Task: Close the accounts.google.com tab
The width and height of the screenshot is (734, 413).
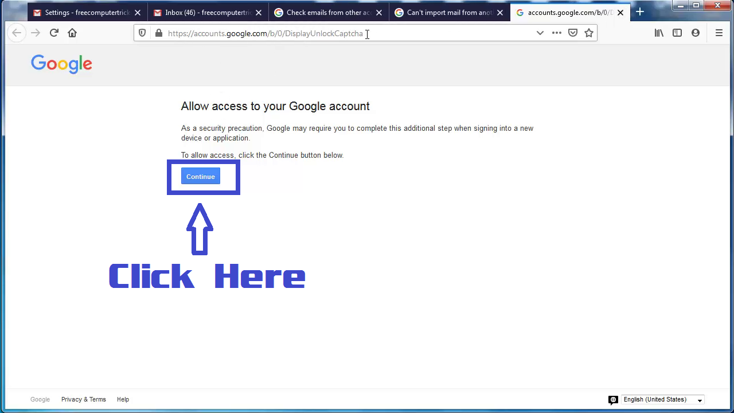Action: [620, 13]
